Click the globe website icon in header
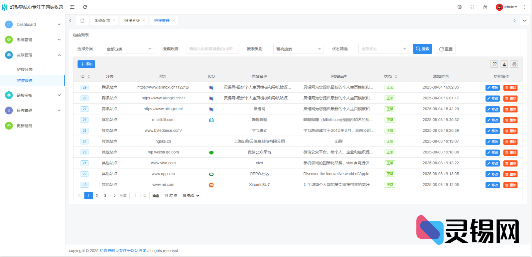This screenshot has width=532, height=257. point(460,7)
